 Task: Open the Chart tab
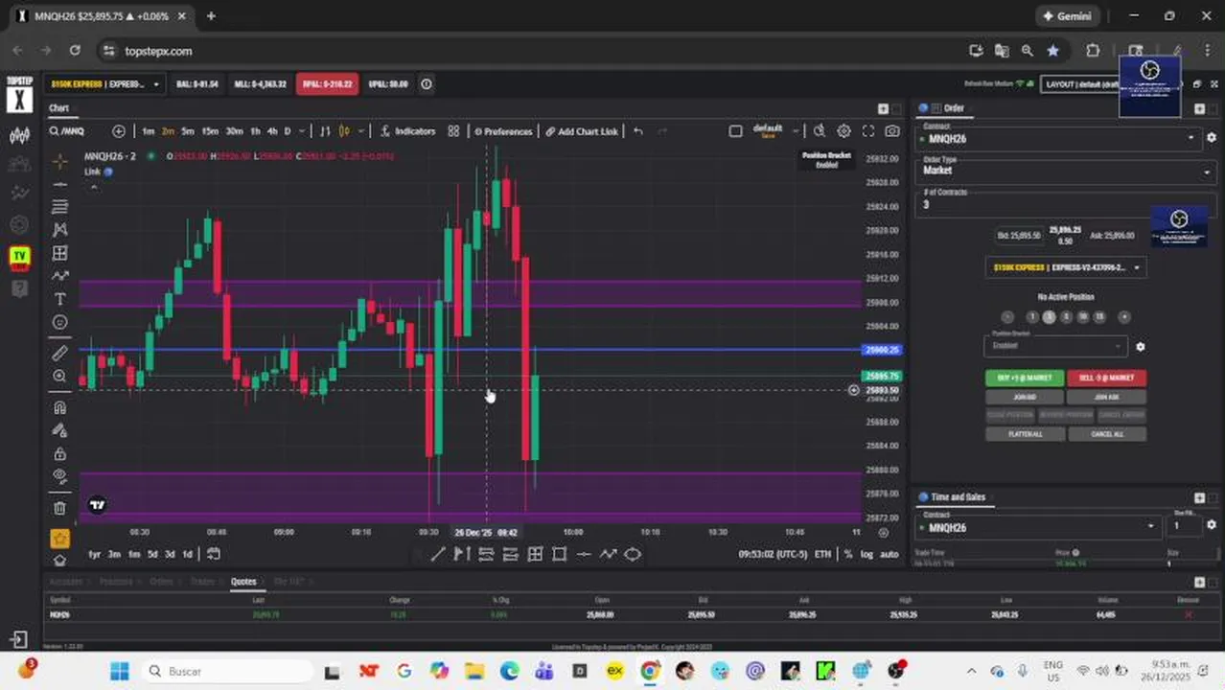[x=59, y=108]
